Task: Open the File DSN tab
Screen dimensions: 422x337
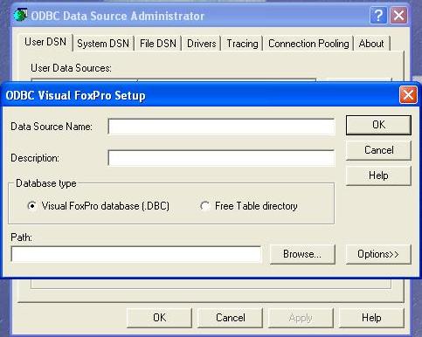Action: [158, 44]
